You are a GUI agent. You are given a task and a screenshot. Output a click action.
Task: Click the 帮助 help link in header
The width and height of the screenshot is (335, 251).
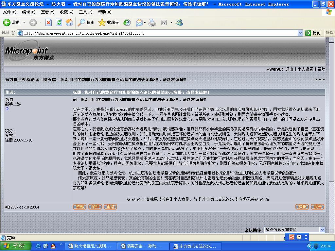click(x=321, y=69)
